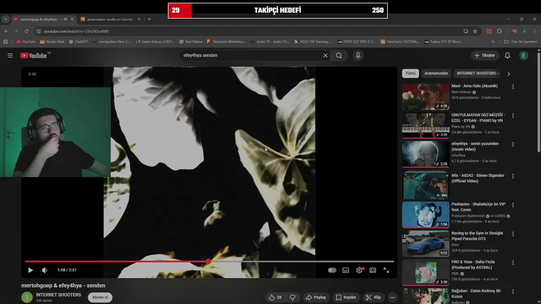541x304 pixels.
Task: Open the browser apps grid icon
Action: [x=5, y=42]
